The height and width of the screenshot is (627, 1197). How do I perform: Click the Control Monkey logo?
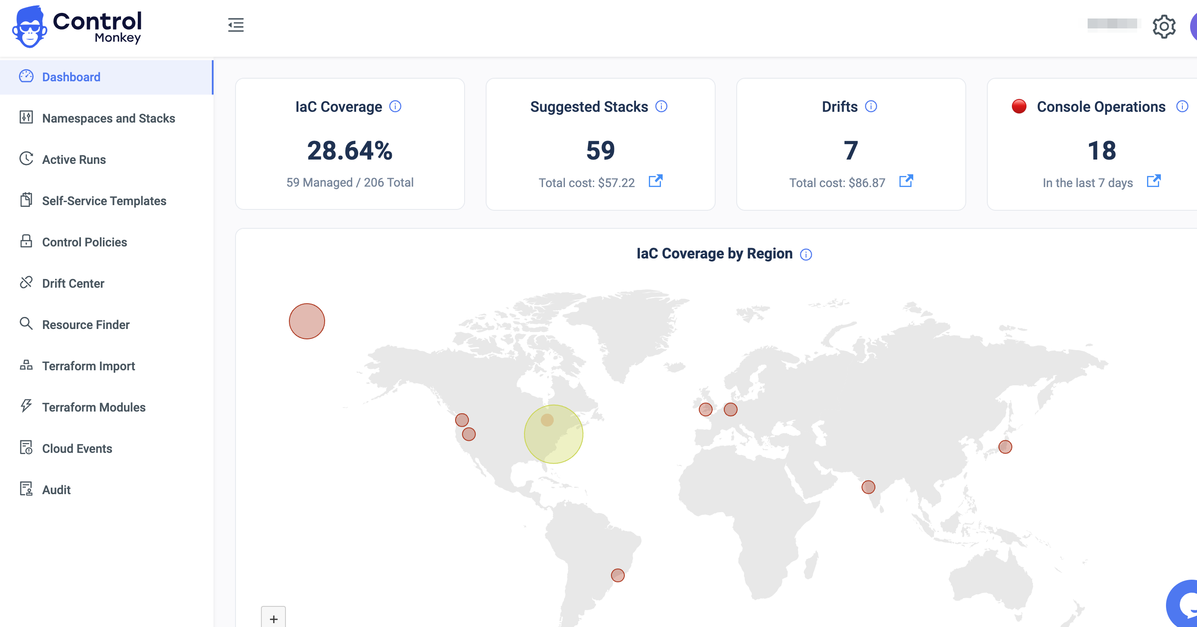[x=77, y=27]
